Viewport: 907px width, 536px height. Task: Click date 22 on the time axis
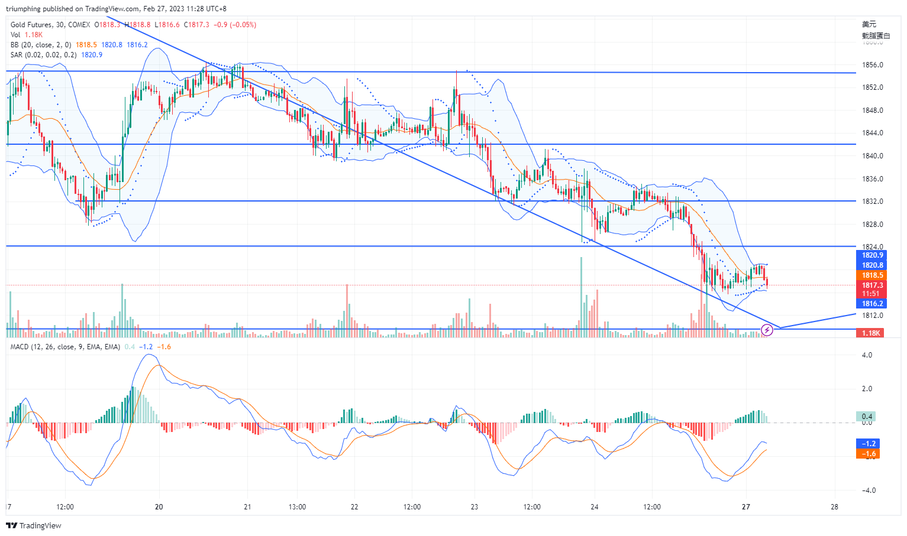coord(354,507)
